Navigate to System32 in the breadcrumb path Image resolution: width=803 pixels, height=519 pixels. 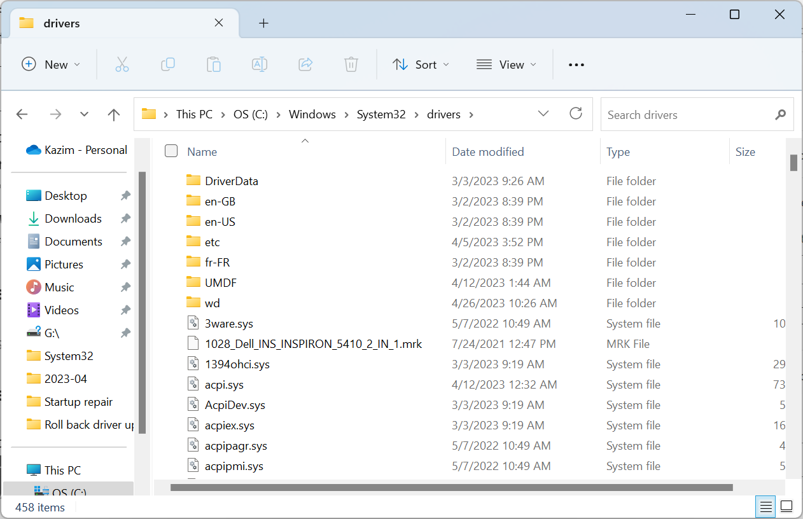pos(381,114)
